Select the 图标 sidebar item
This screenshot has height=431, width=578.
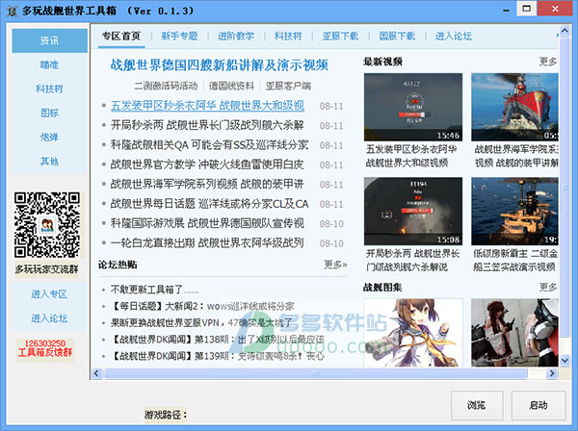point(49,113)
